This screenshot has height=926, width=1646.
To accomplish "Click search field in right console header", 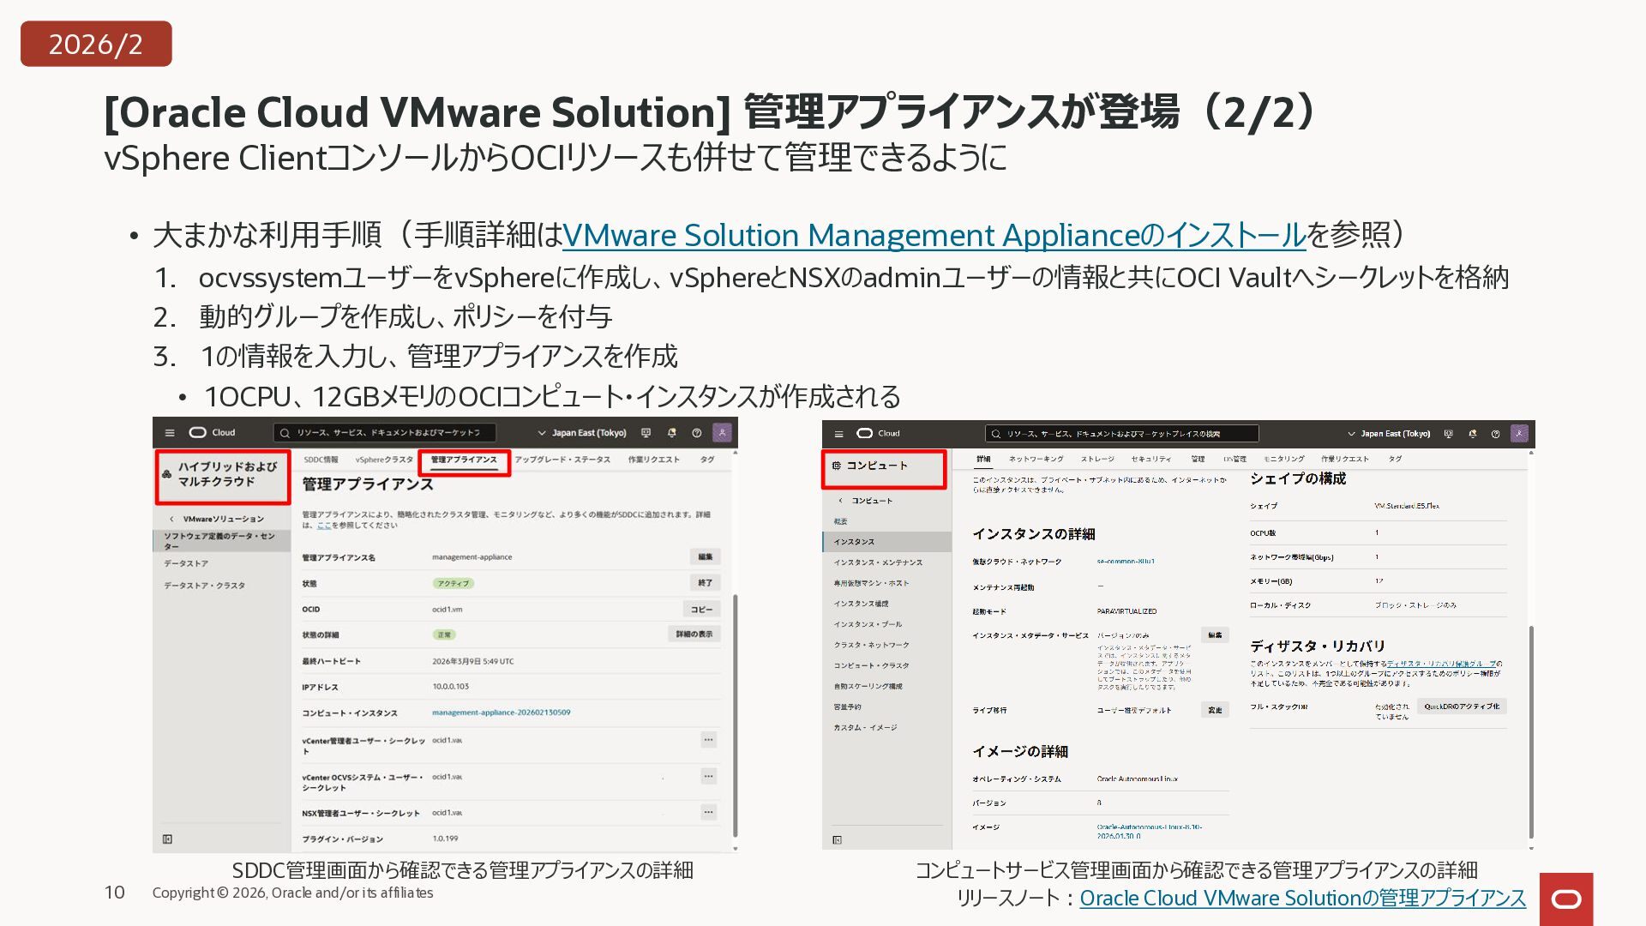I will click(x=1123, y=434).
